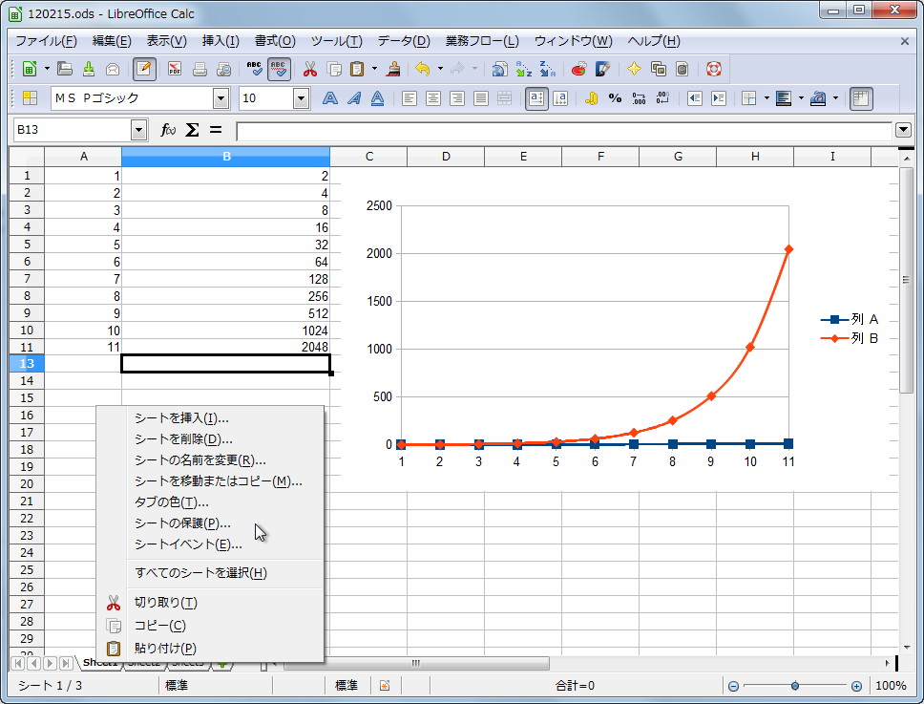The width and height of the screenshot is (924, 704).
Task: Toggle grid lines for sheet
Action: coord(861,97)
